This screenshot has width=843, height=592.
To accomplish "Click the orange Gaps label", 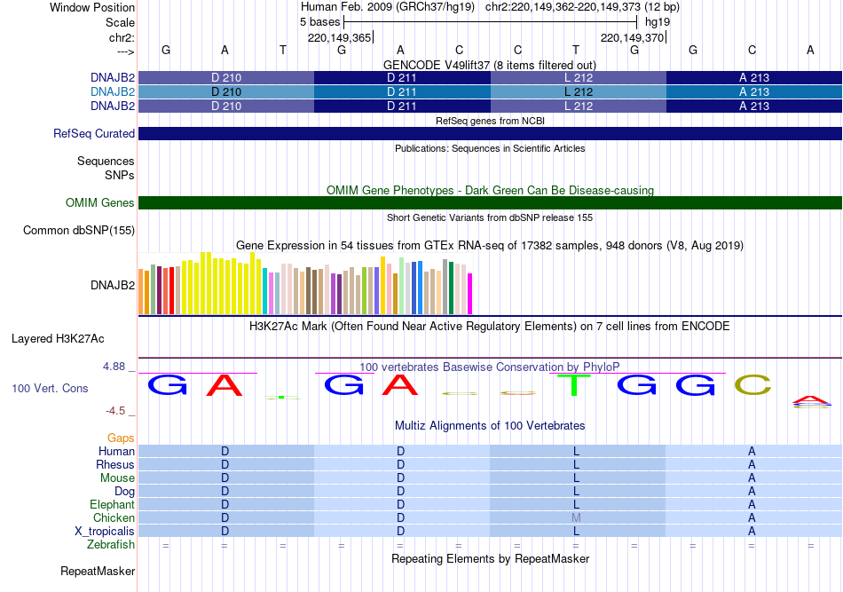I will [121, 438].
